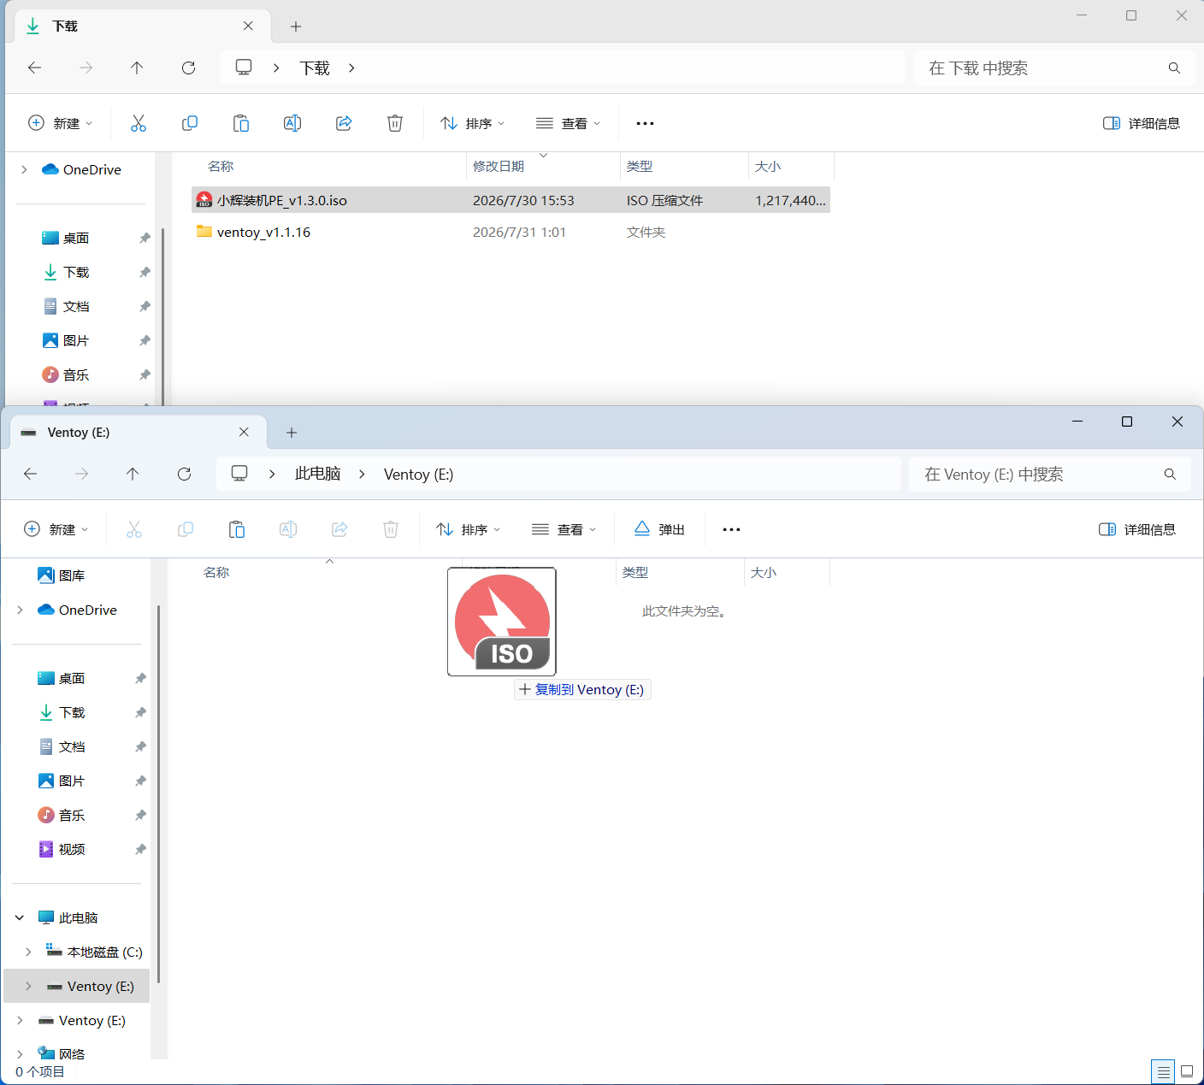Screen dimensions: 1204x1085
Task: Click the PC icon in 下载 address bar
Action: [244, 68]
